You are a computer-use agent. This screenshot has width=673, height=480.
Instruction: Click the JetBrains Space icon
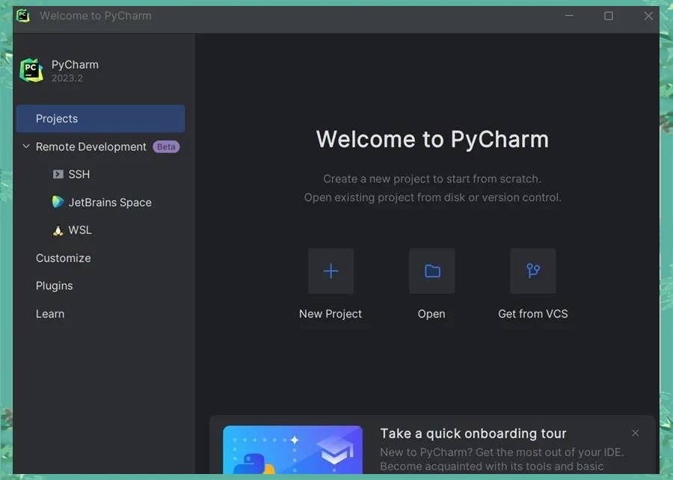pos(58,202)
